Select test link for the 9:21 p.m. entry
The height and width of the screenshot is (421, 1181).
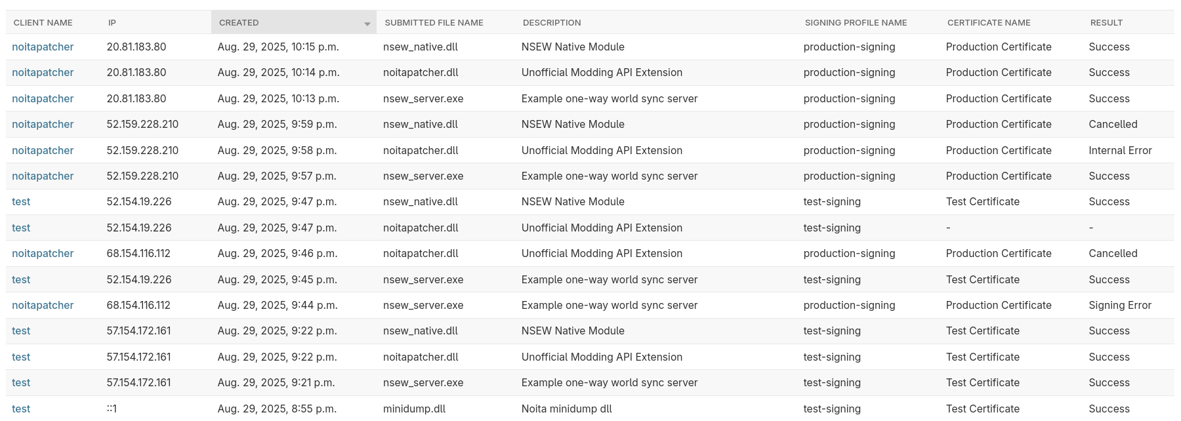click(x=21, y=383)
